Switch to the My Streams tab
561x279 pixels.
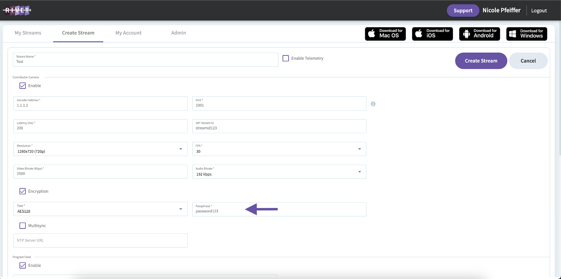coord(28,33)
